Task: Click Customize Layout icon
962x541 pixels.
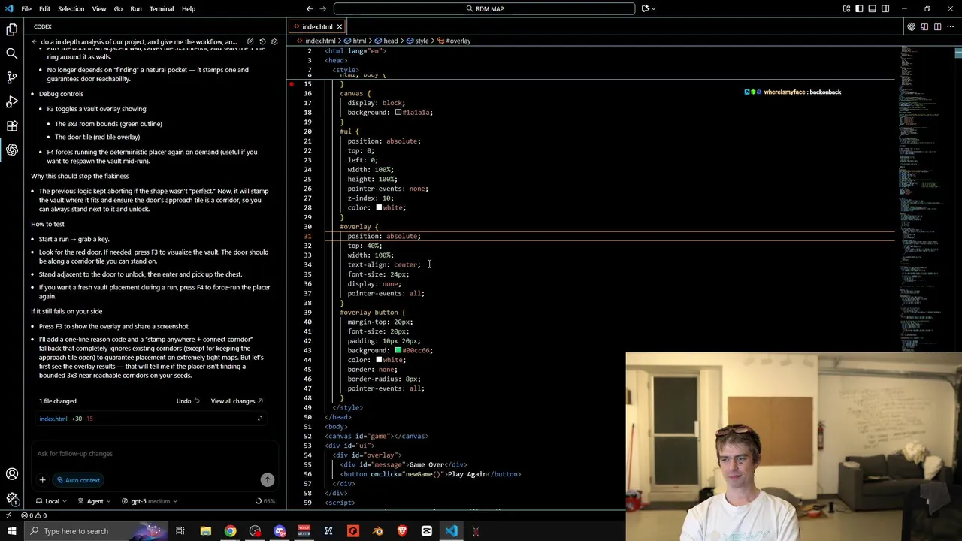Action: click(846, 8)
